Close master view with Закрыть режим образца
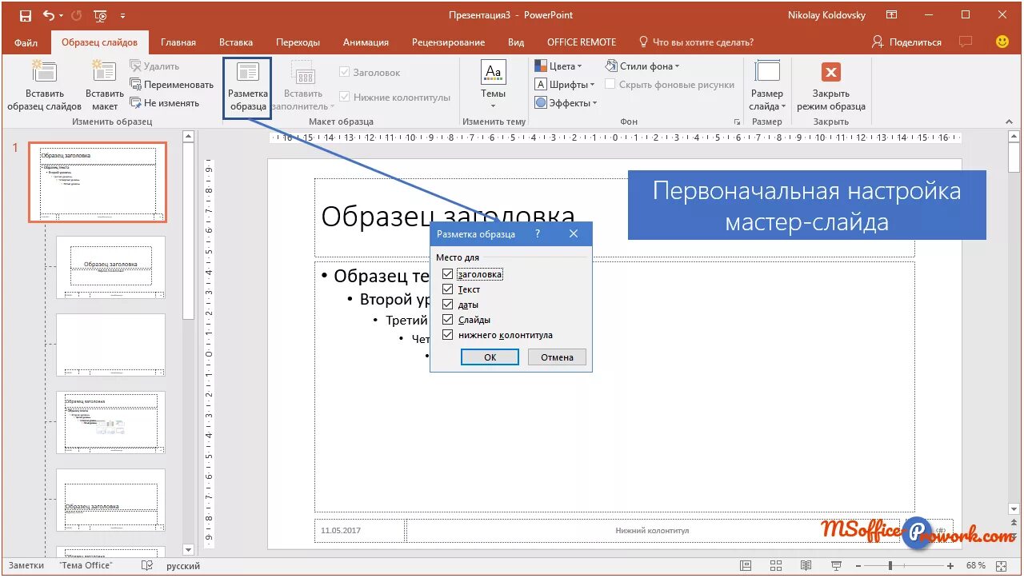Image resolution: width=1024 pixels, height=578 pixels. click(831, 86)
